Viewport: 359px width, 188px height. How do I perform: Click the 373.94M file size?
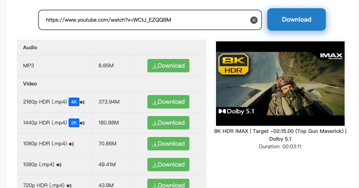(109, 102)
